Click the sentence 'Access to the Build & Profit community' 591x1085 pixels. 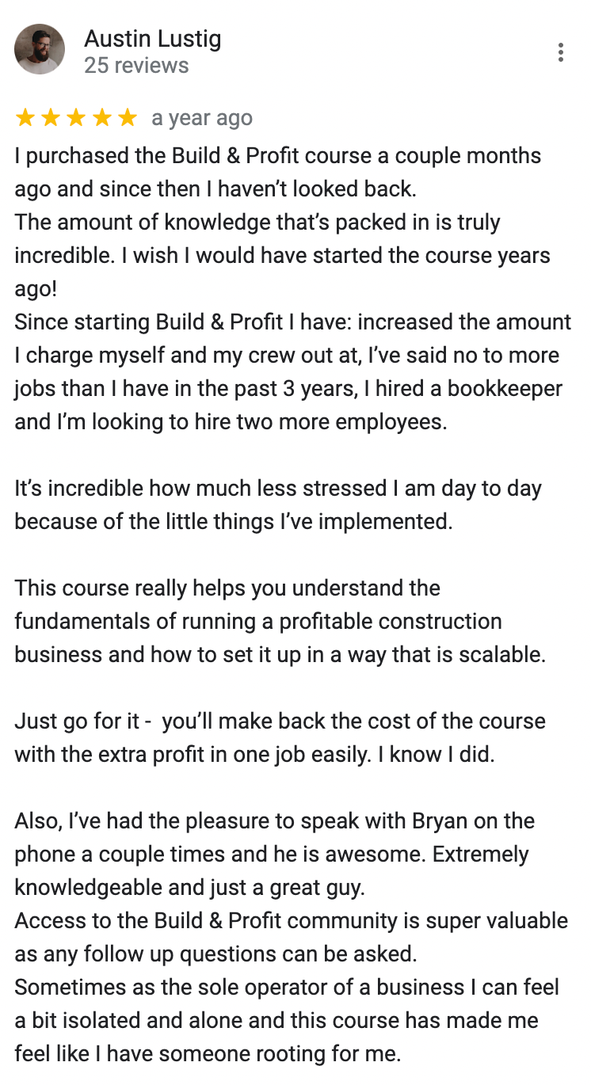point(292,937)
